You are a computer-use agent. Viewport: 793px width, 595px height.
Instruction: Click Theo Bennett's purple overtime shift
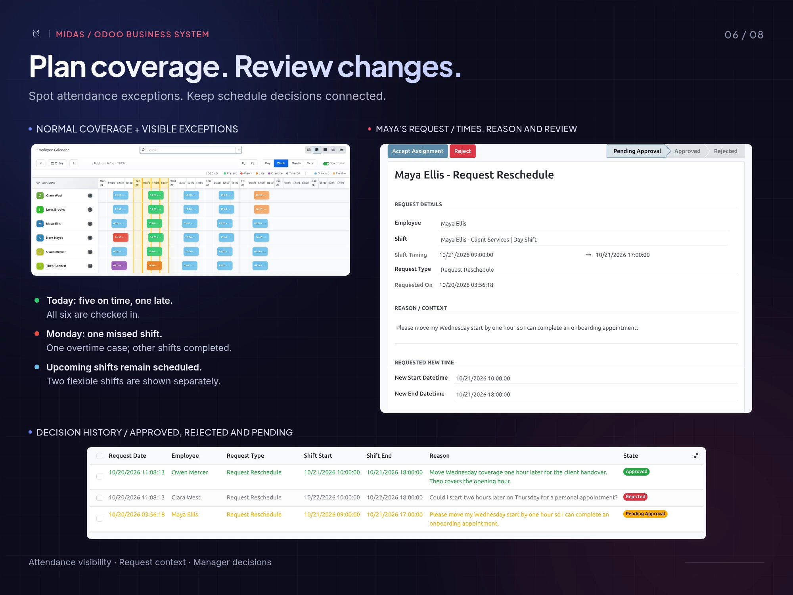(x=119, y=266)
